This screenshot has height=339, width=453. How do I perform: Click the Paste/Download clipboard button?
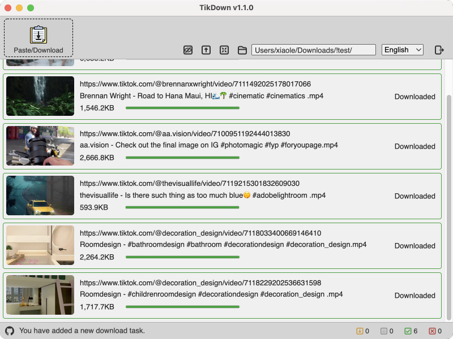pyautogui.click(x=39, y=38)
